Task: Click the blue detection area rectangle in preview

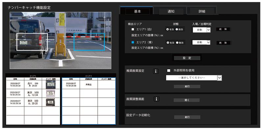Action: pos(89,42)
